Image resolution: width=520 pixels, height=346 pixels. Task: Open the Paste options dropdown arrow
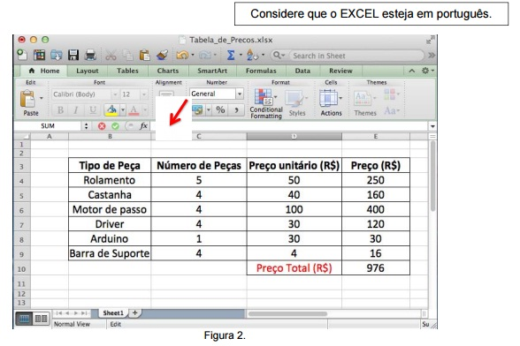[x=42, y=98]
